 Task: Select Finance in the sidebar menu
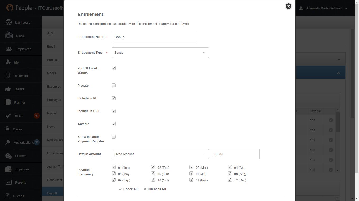click(20, 156)
